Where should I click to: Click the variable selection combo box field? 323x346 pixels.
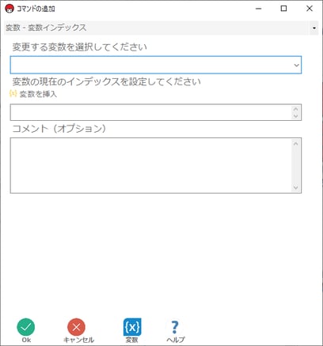click(156, 65)
